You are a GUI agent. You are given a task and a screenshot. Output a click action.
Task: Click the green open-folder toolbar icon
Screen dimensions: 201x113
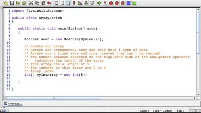tap(24, 3)
